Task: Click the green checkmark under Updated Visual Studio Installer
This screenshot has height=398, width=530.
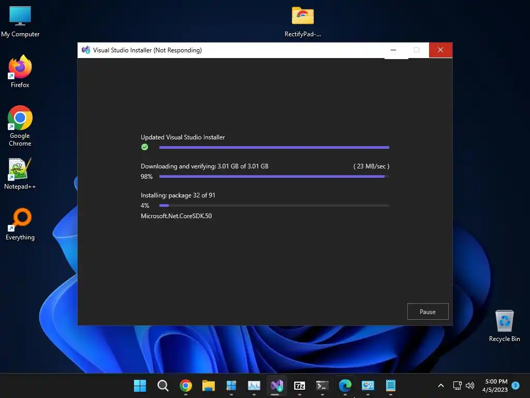Action: [x=145, y=147]
